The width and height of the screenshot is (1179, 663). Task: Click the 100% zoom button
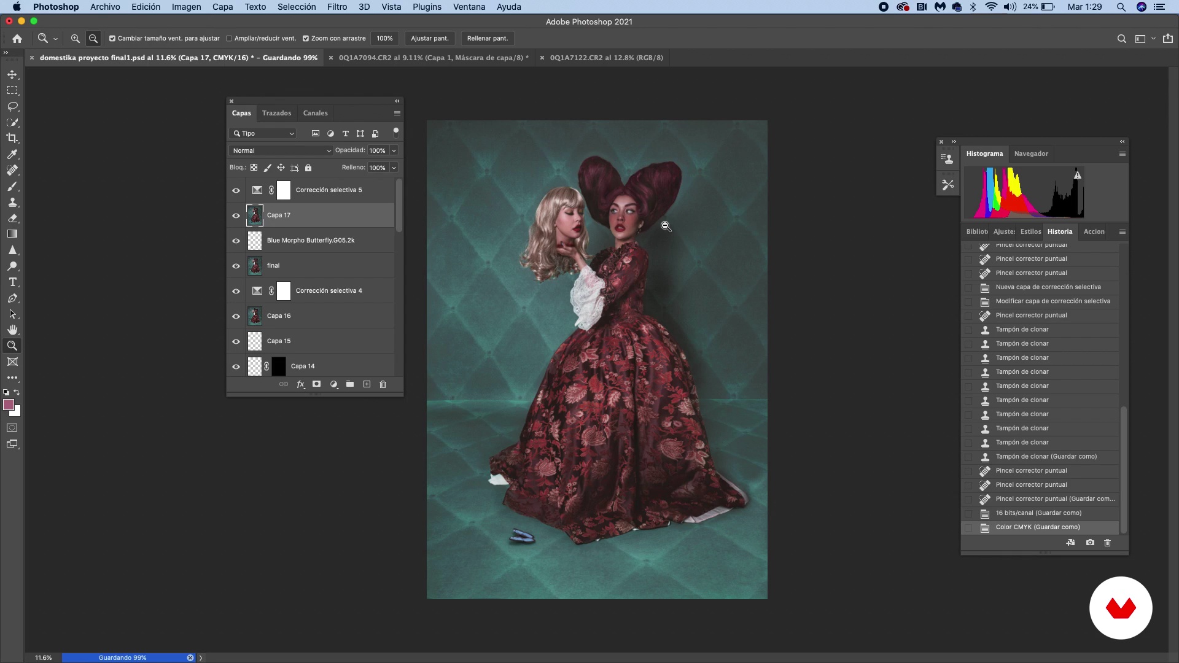click(x=385, y=38)
